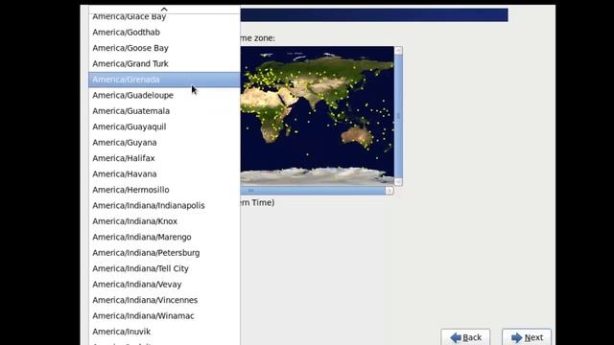Click the map horizontal scrollbar thumb

[x=313, y=191]
